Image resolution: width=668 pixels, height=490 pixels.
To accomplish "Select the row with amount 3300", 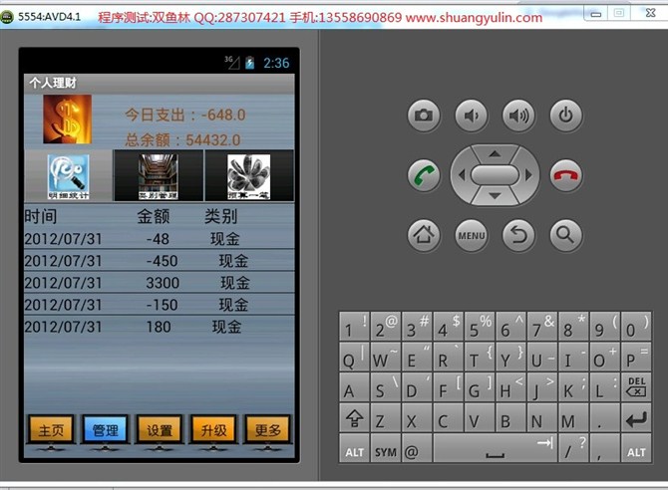I will click(x=159, y=283).
